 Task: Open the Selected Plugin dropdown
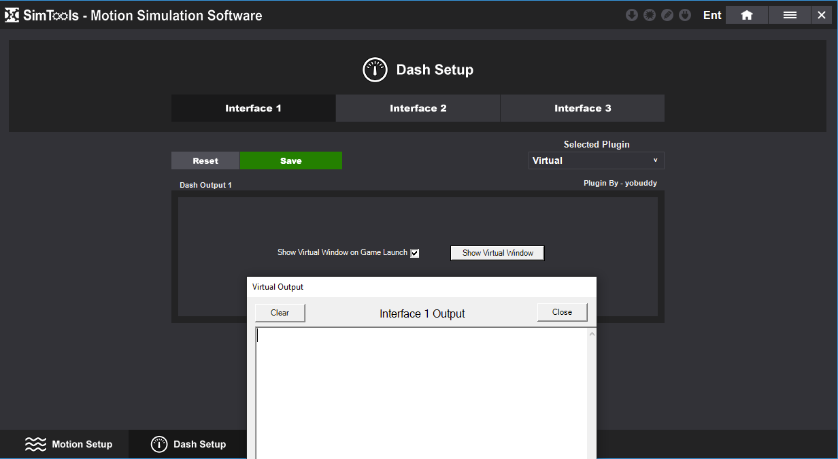(597, 160)
